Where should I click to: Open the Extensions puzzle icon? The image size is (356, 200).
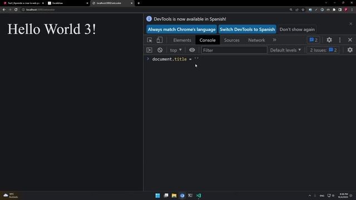(x=334, y=10)
